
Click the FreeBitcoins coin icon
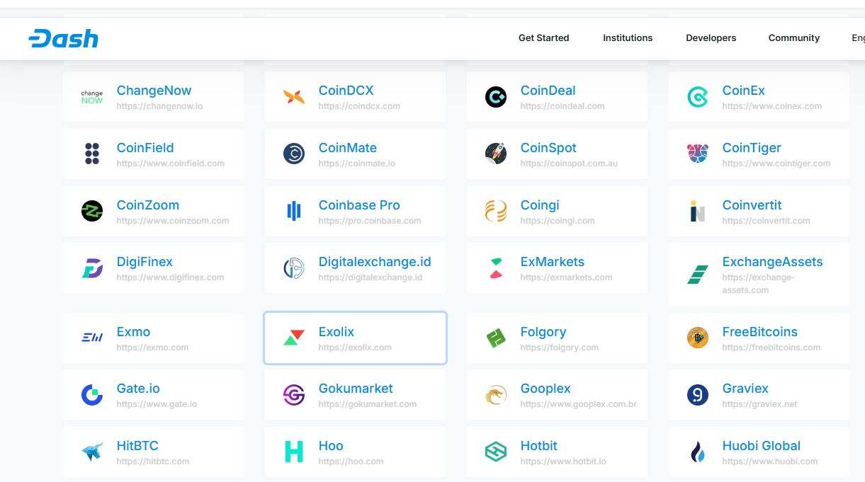pyautogui.click(x=698, y=338)
